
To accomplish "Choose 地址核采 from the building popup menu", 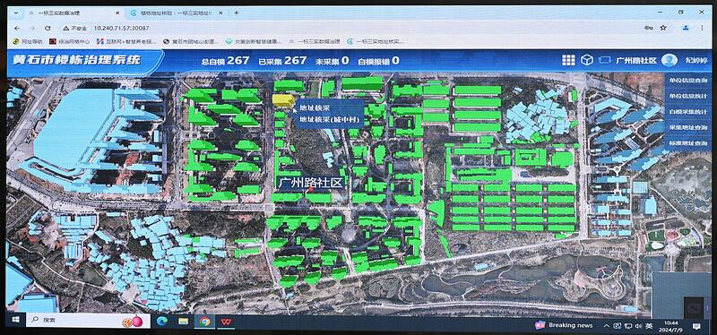I will 315,108.
